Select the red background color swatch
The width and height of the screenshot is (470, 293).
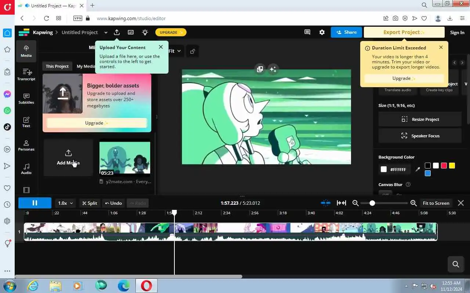(444, 166)
